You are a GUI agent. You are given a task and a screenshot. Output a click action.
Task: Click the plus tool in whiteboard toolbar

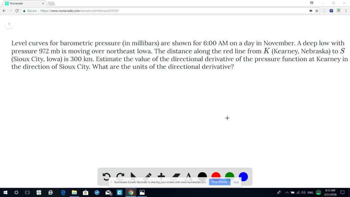(x=161, y=176)
